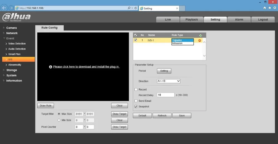Close the Setting browser tab
Viewport: 278px width, 144px height.
tap(177, 8)
